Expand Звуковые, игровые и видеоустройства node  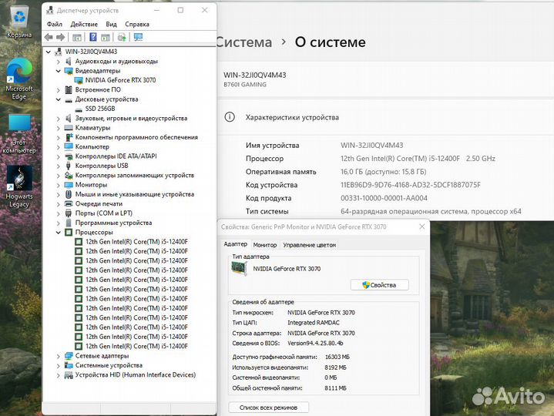click(59, 119)
